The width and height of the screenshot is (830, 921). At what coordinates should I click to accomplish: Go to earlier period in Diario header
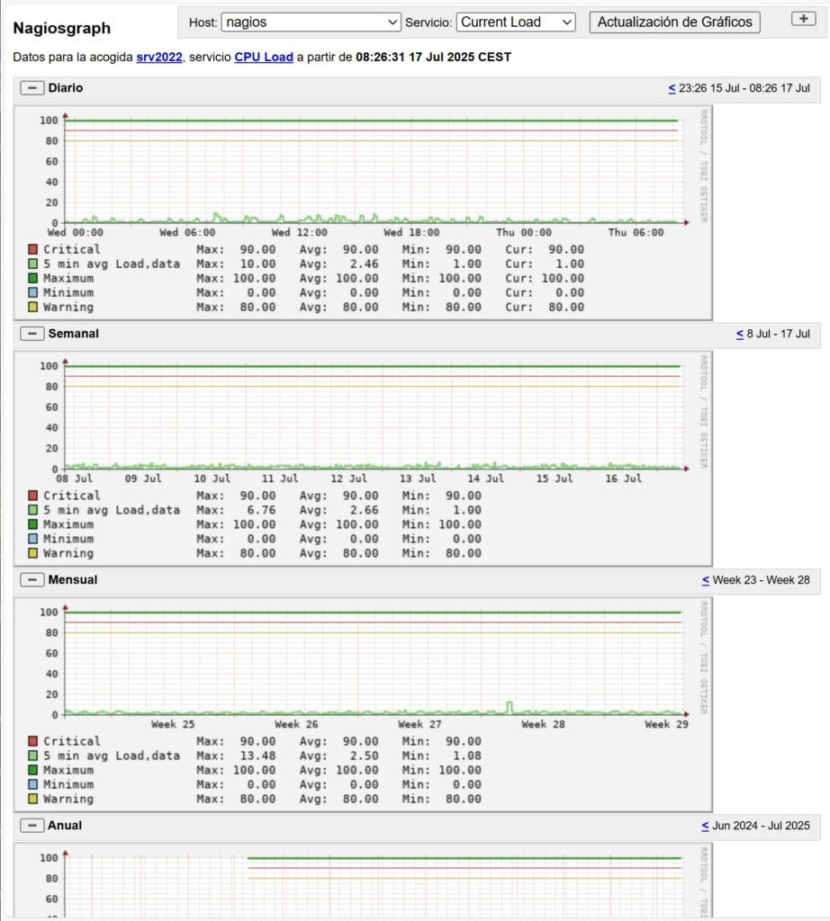point(672,88)
